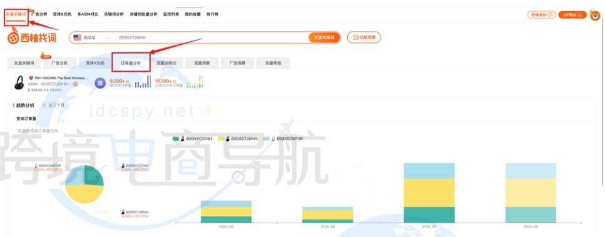
Task: Click the 2024-06 stacked bar
Action: pos(328,215)
